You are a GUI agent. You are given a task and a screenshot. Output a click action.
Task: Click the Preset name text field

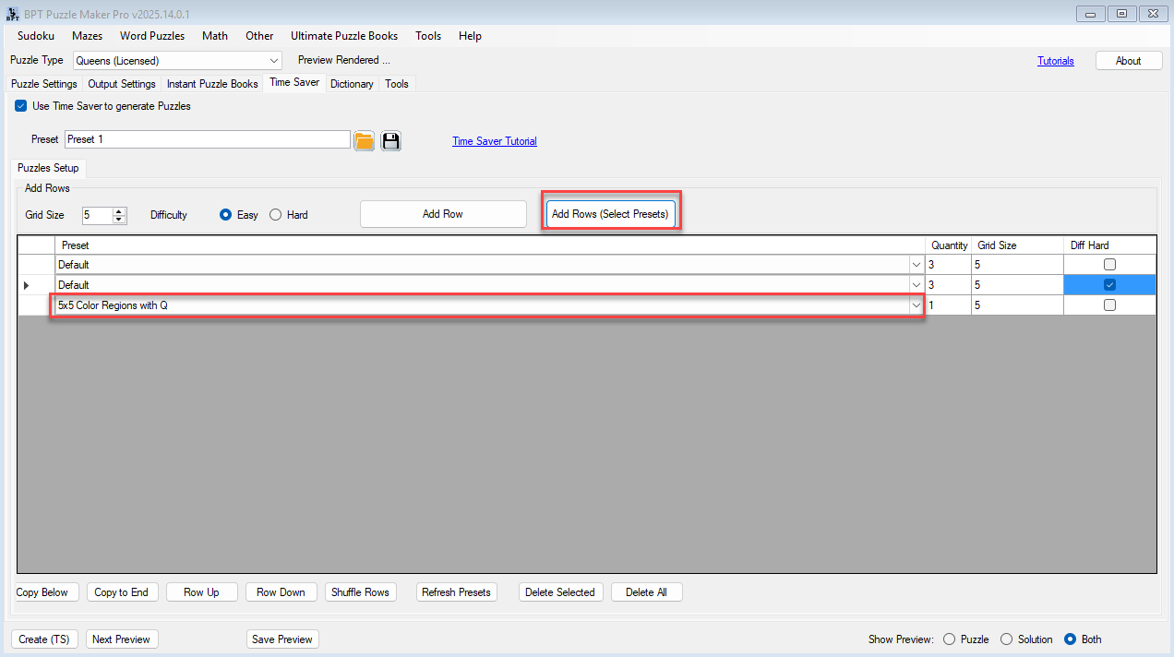208,139
